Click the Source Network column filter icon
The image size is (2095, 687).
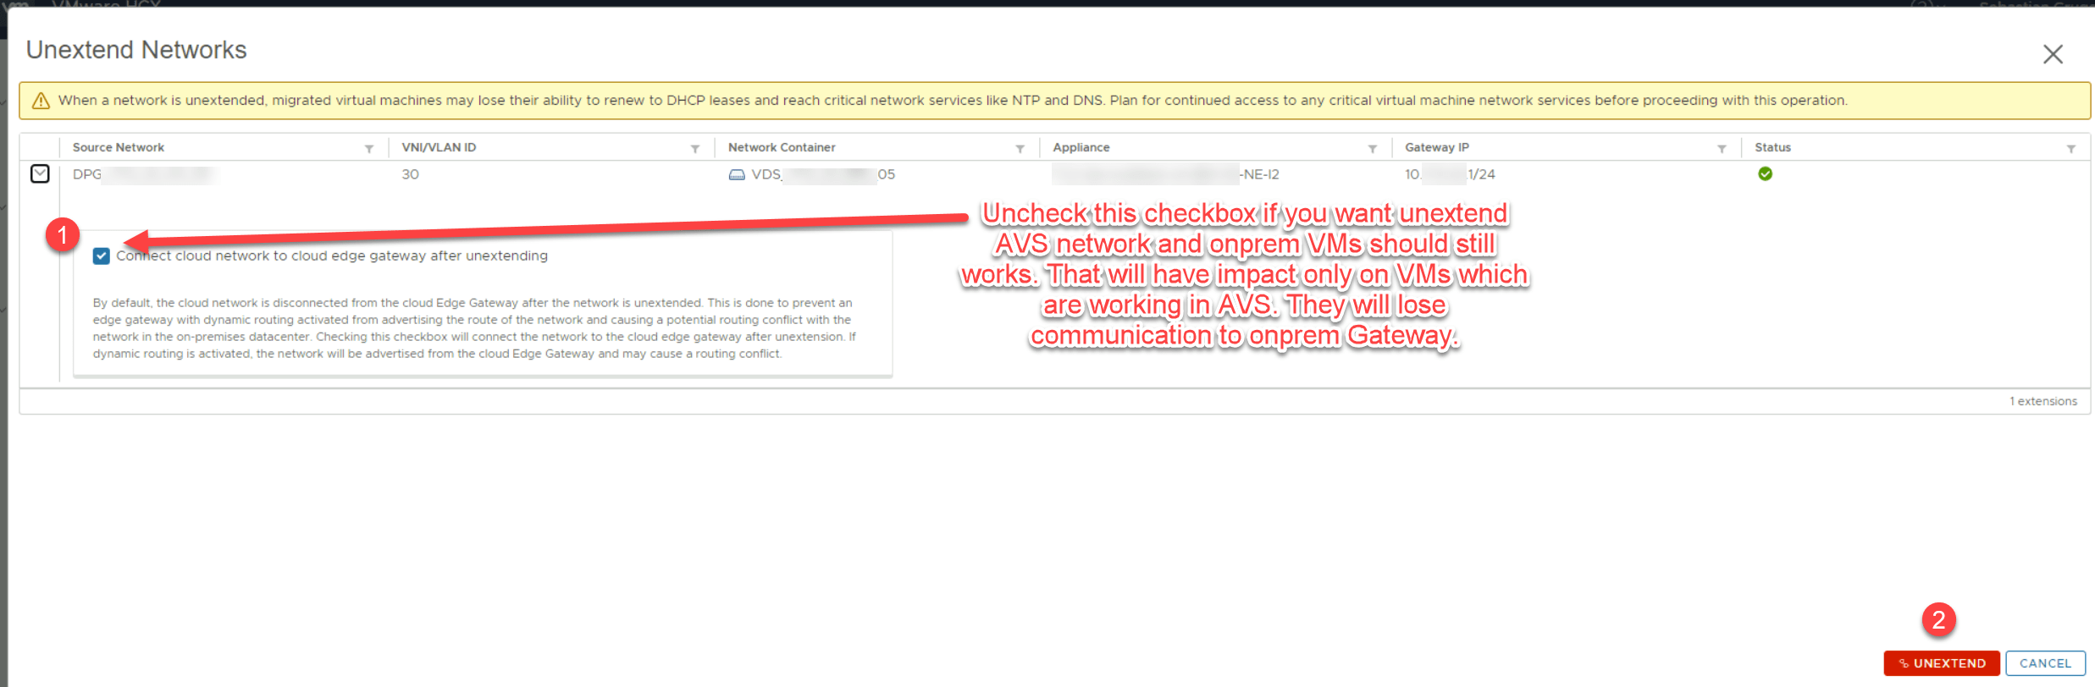click(x=369, y=149)
